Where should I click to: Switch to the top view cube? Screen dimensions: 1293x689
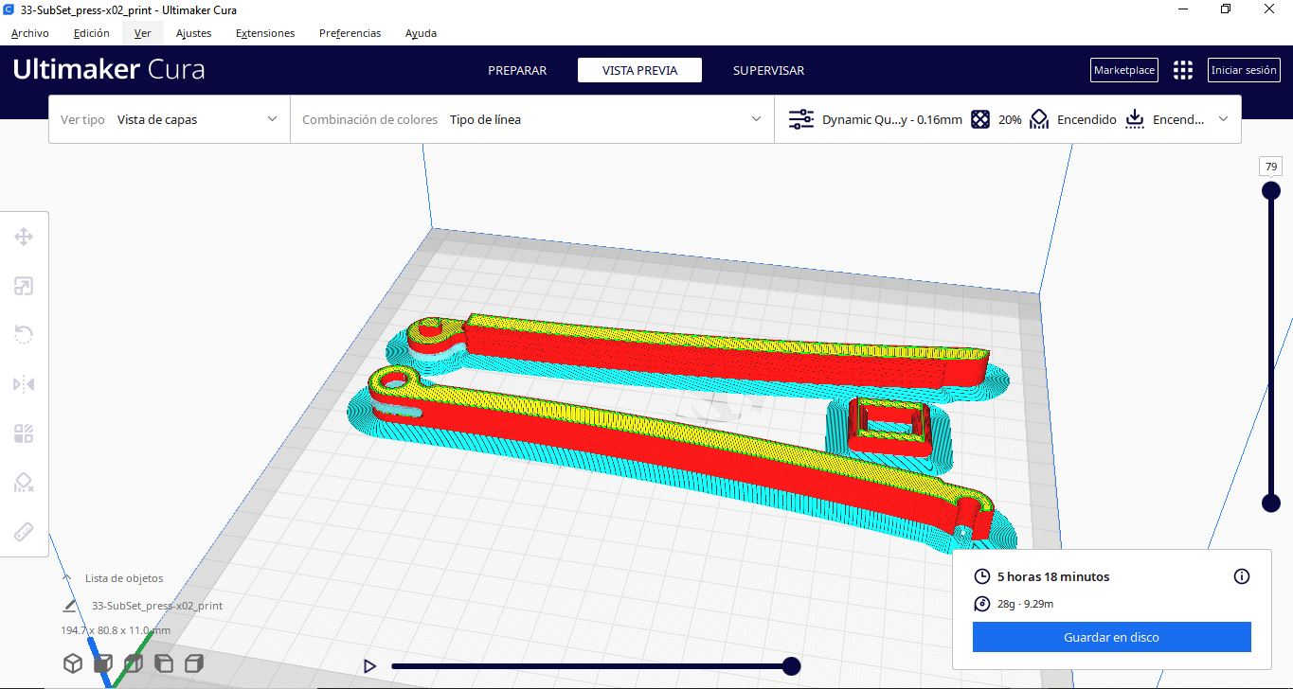(x=134, y=663)
